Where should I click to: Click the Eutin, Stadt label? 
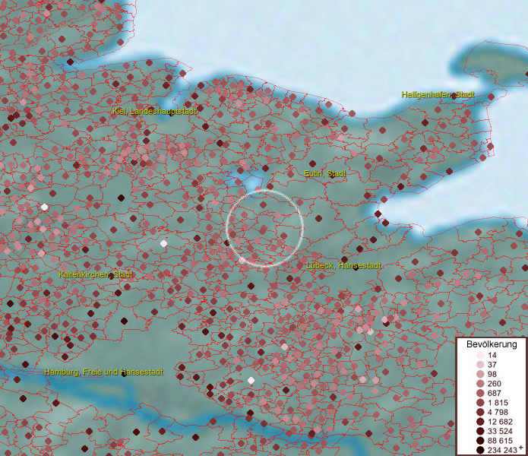pos(325,174)
